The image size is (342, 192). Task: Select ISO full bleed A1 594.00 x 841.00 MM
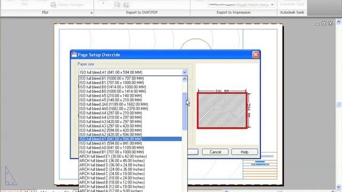[x=130, y=143]
